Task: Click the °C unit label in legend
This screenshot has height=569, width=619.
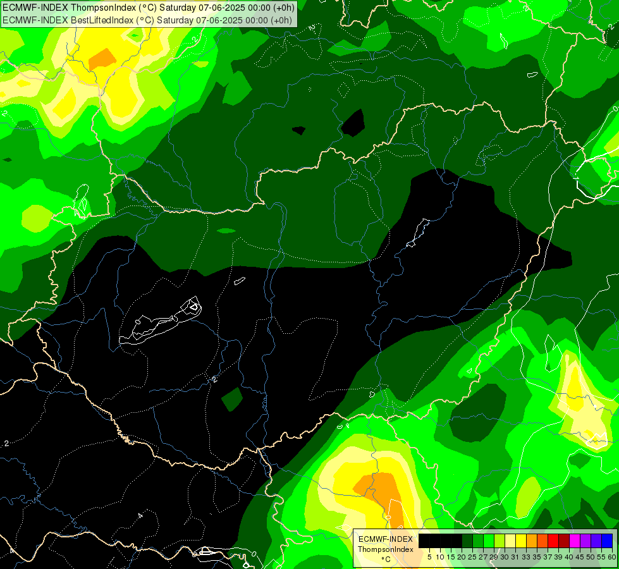Action: (386, 560)
